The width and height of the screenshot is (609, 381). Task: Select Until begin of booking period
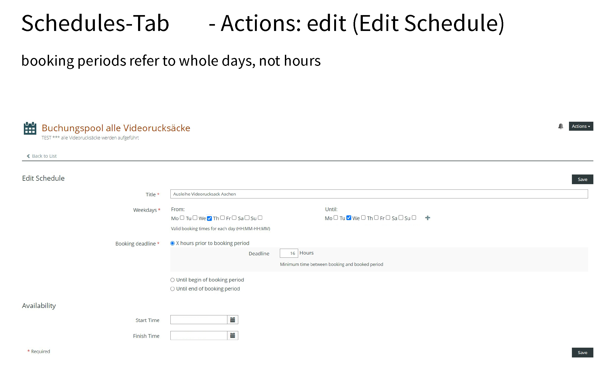[x=173, y=280]
